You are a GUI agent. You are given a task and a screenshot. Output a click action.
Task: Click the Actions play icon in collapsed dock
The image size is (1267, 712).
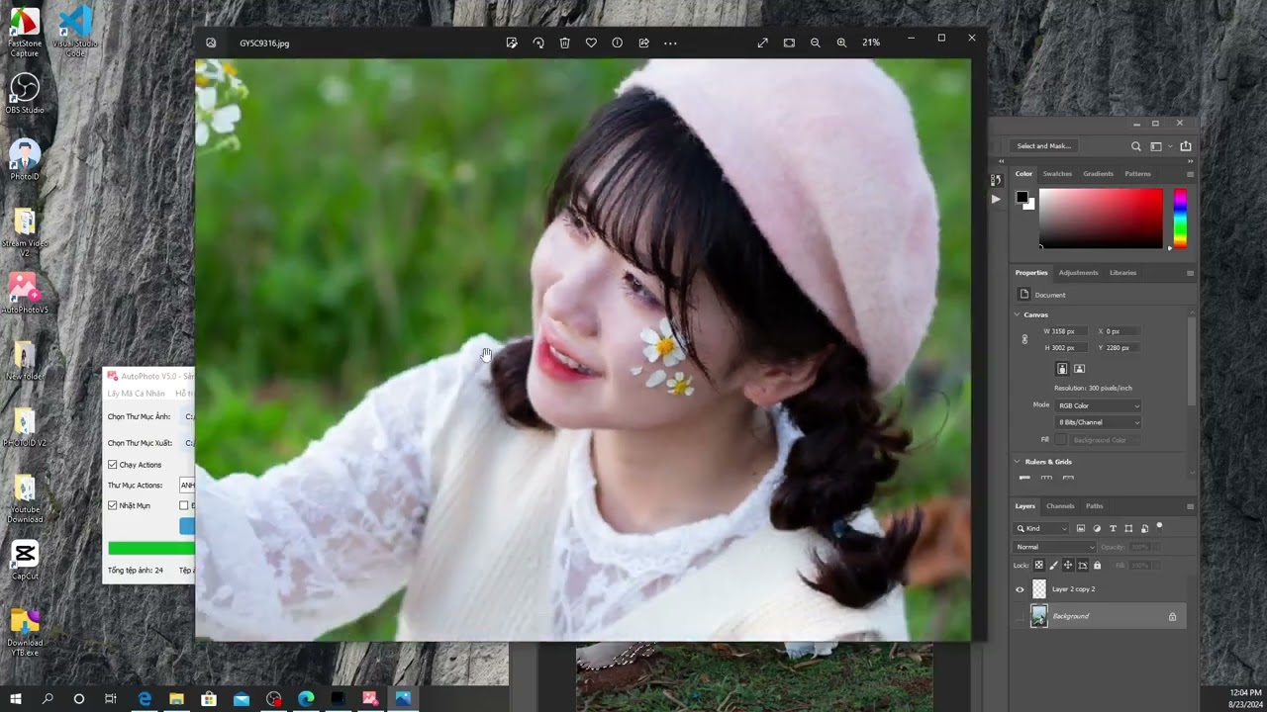click(996, 199)
